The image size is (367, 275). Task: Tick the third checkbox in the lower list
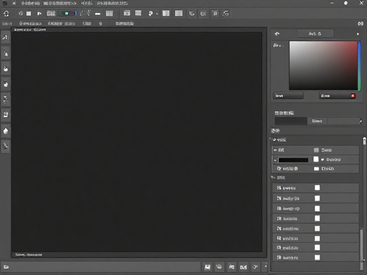(x=317, y=209)
